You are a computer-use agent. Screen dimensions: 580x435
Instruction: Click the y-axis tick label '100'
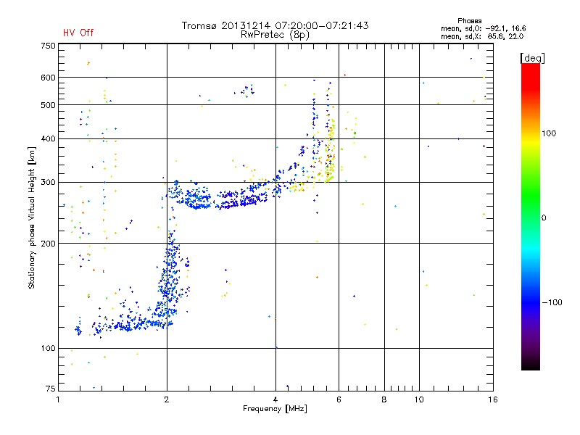pyautogui.click(x=48, y=349)
